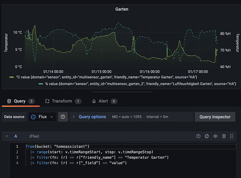Click the Flux data source icon
This screenshot has width=241, height=178.
coord(33,117)
